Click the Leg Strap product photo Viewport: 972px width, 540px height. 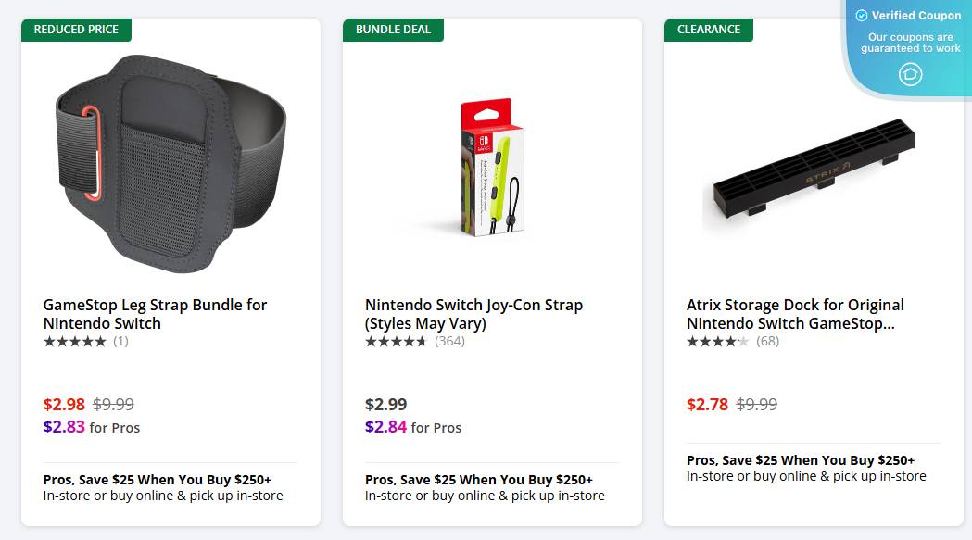[170, 165]
